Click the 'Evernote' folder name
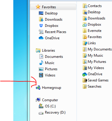112x121 pixels. point(95,31)
